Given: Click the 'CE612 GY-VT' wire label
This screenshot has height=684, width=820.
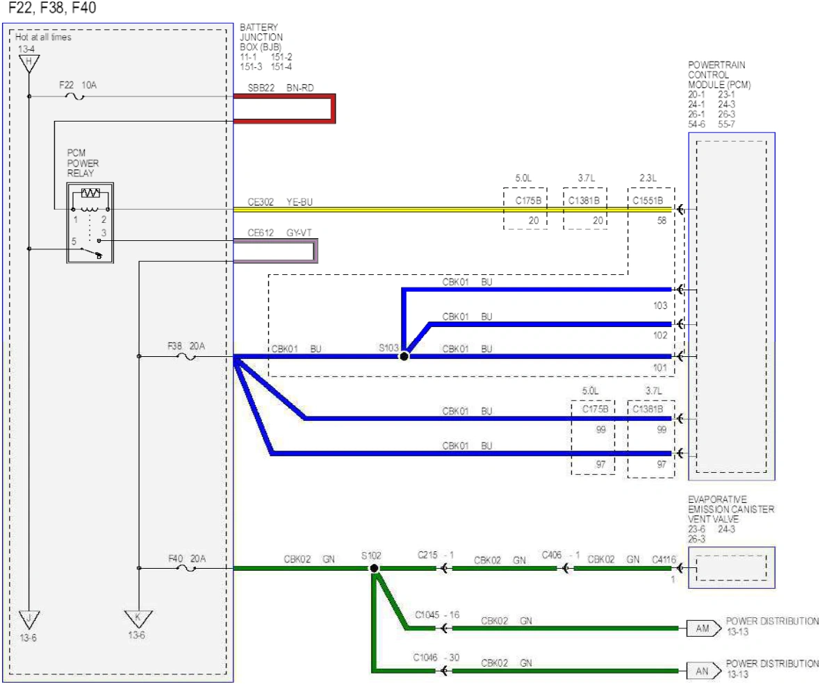Looking at the screenshot, I should [279, 233].
